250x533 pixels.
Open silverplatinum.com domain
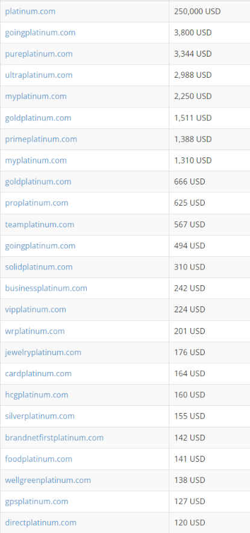(40, 416)
